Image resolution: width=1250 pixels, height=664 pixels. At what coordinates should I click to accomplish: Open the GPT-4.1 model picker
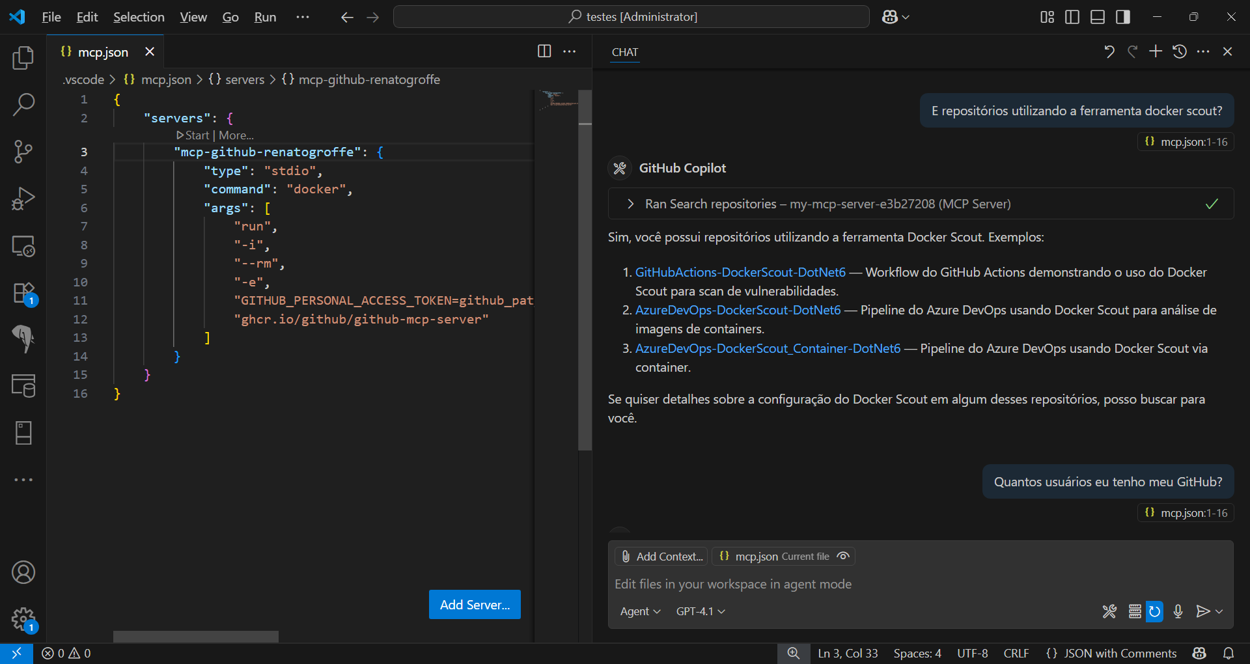(701, 611)
